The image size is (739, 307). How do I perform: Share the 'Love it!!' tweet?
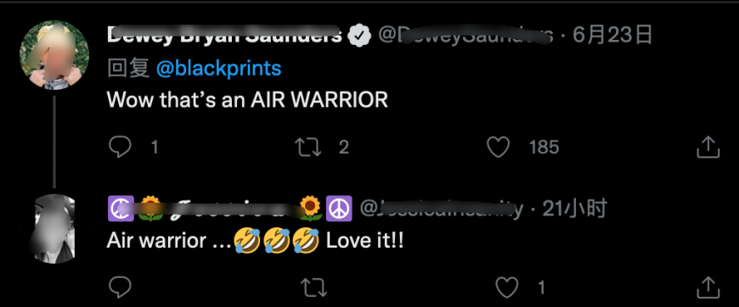pyautogui.click(x=708, y=287)
